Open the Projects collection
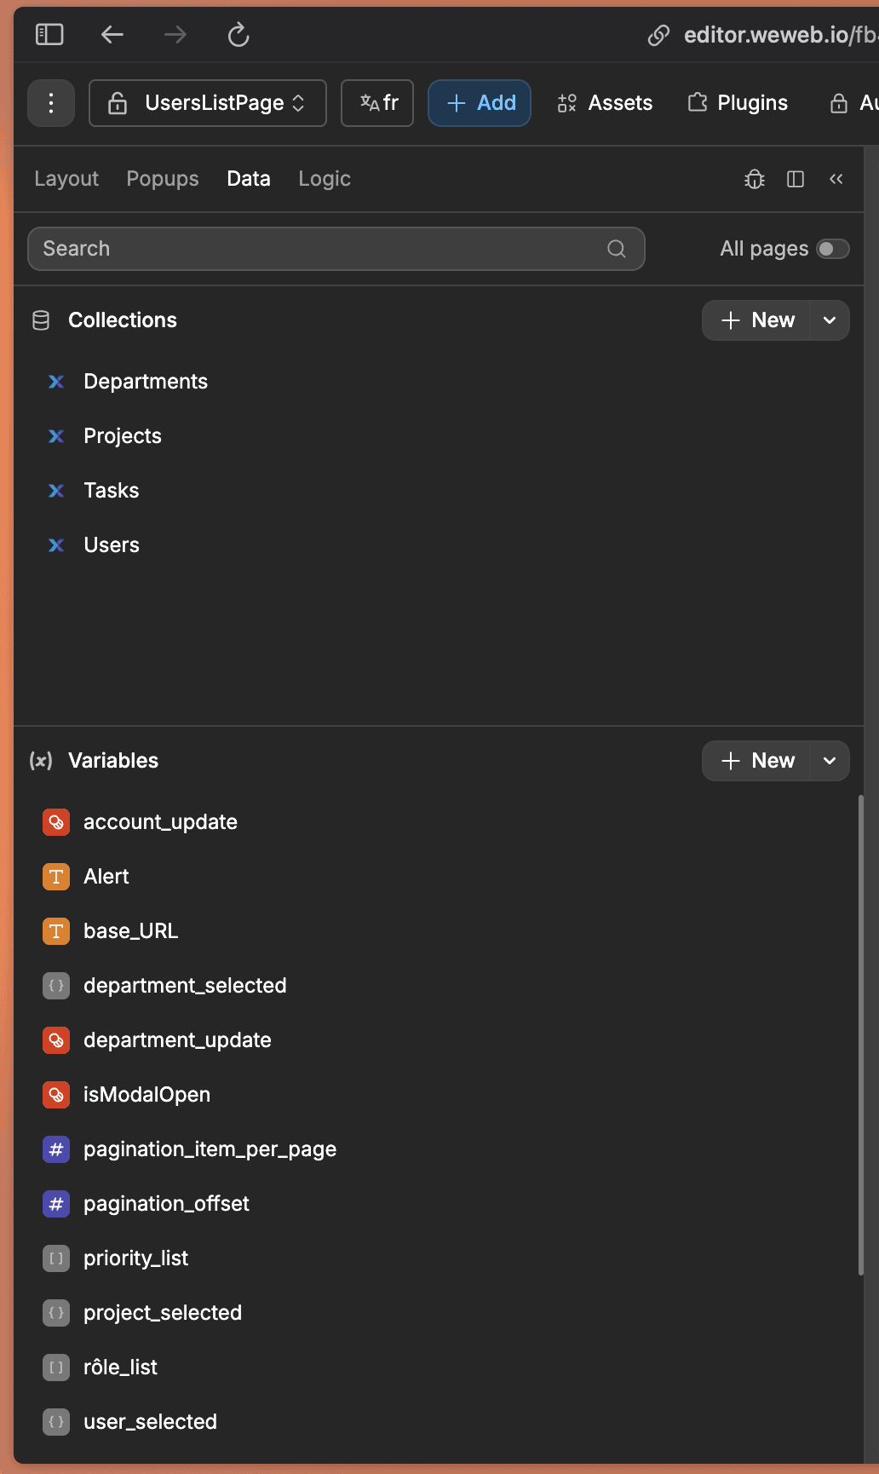 coord(123,436)
